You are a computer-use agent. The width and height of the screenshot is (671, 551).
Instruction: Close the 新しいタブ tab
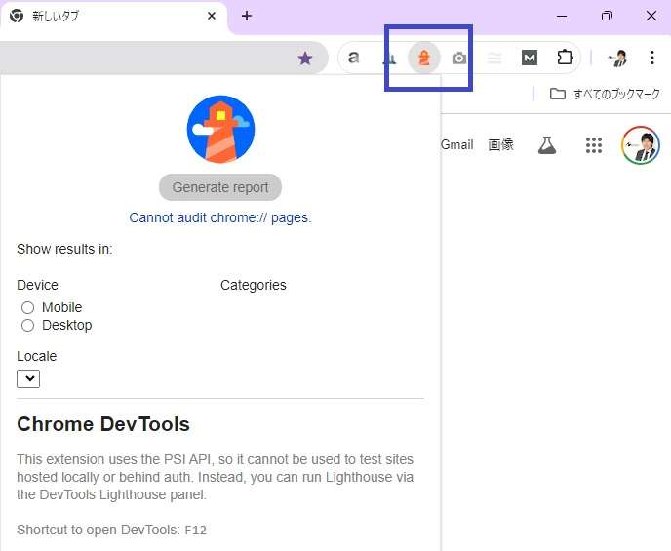click(212, 16)
